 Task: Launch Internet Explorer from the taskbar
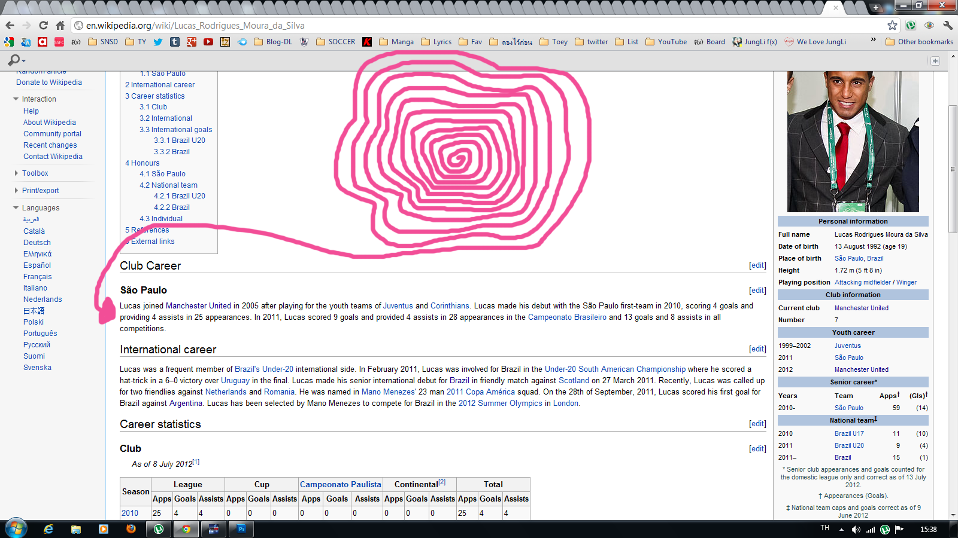pos(48,529)
